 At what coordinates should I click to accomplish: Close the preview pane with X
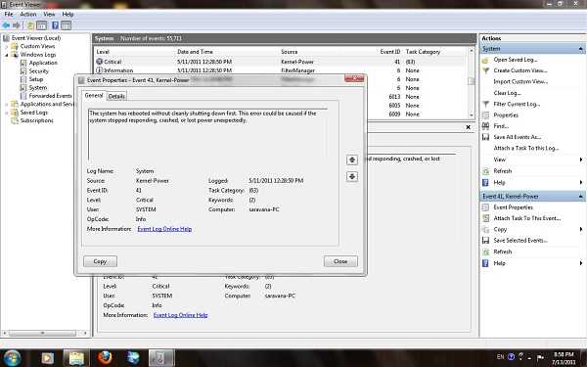(468, 127)
